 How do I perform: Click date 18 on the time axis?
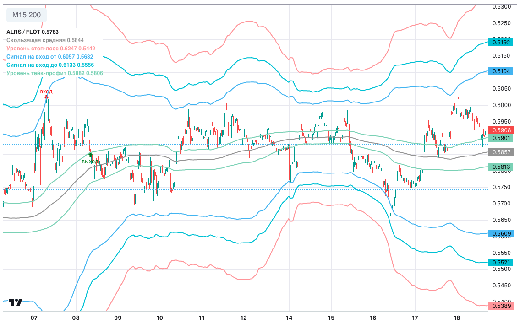point(457,318)
